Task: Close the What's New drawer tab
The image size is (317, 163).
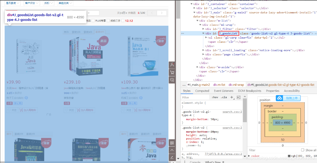Action: (223, 162)
